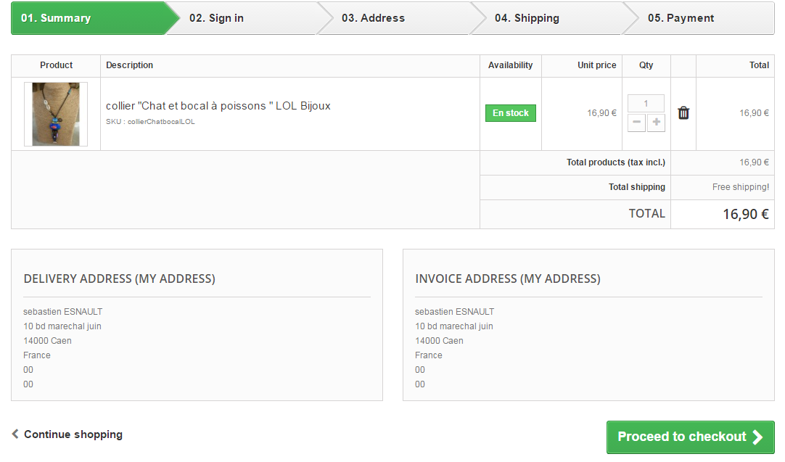Click the Invoice Address heading

pyautogui.click(x=508, y=279)
